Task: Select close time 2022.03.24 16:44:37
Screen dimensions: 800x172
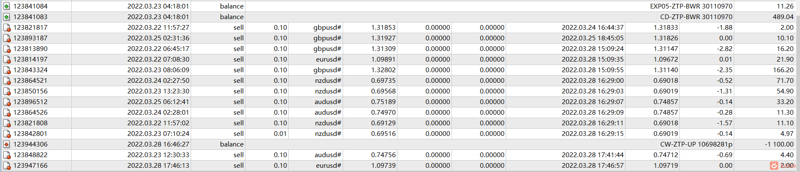Action: tap(593, 27)
